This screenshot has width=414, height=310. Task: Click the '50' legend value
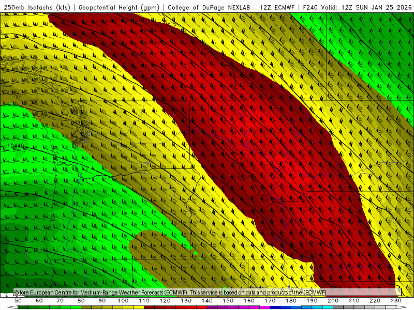pos(18,301)
